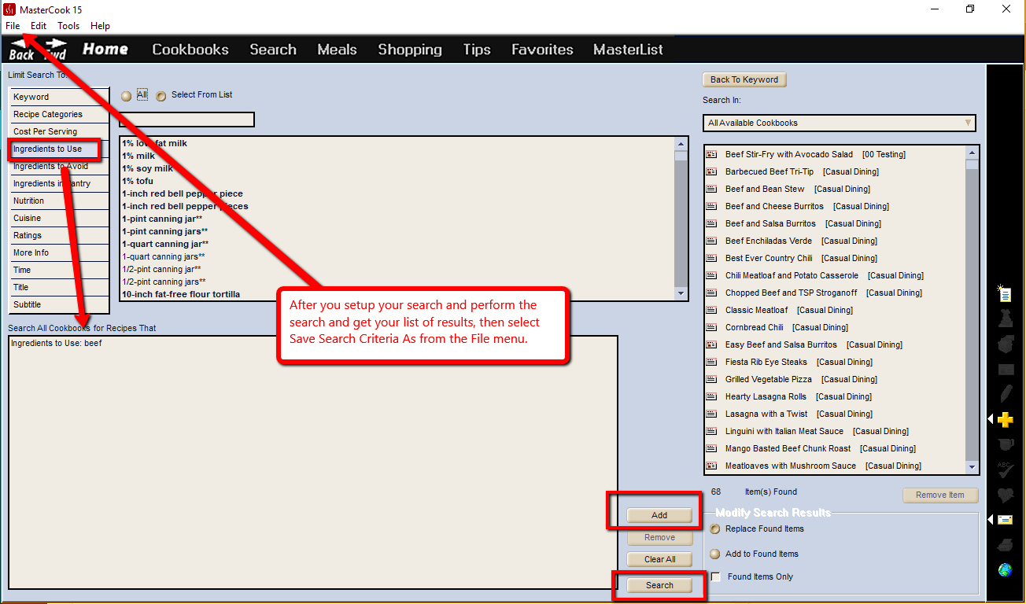1026x604 pixels.
Task: Open the All Available Cookbooks dropdown
Action: (x=840, y=123)
